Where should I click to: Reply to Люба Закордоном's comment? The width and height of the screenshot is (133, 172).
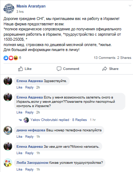coord(29,170)
